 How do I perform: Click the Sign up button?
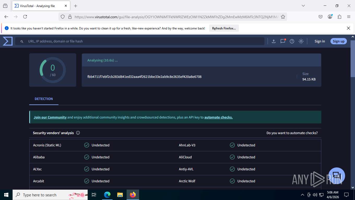339,41
